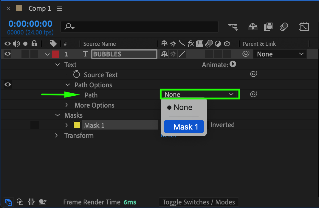Toggle the Frame Blending icon
The width and height of the screenshot is (319, 208).
[x=268, y=27]
